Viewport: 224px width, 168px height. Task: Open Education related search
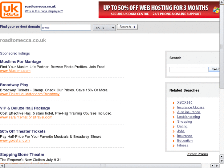(x=185, y=141)
